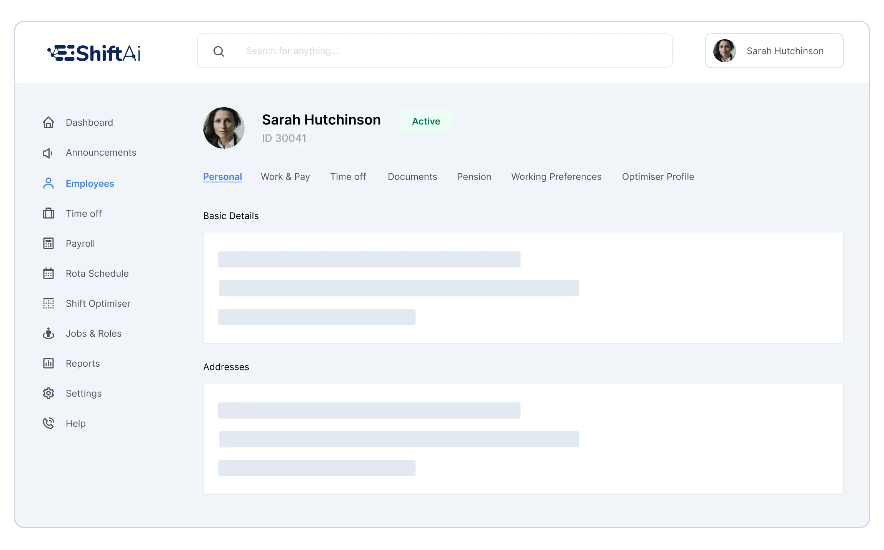
Task: Click the top-right user avatar
Action: point(724,51)
